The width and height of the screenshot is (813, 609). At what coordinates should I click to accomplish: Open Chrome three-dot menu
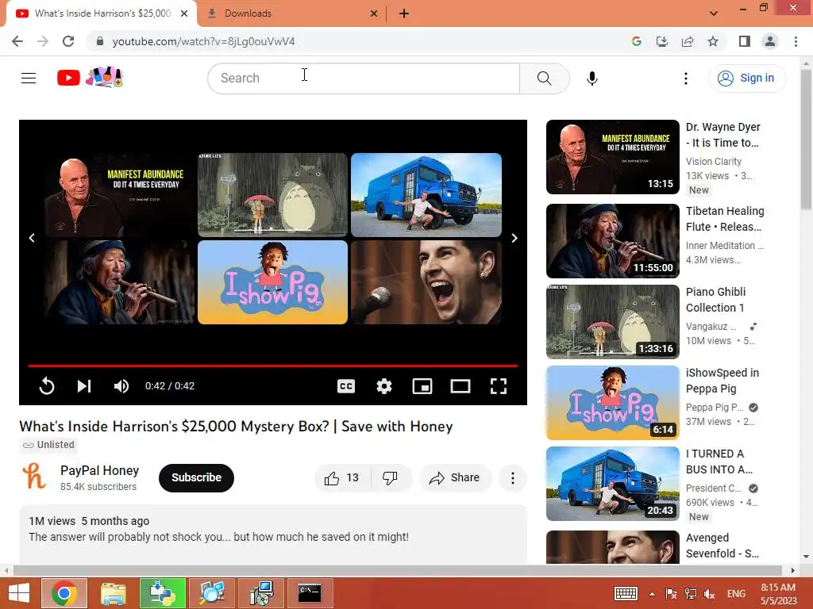[x=796, y=41]
